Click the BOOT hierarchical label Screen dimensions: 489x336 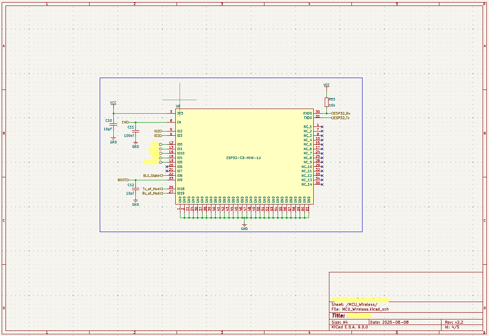(123, 180)
